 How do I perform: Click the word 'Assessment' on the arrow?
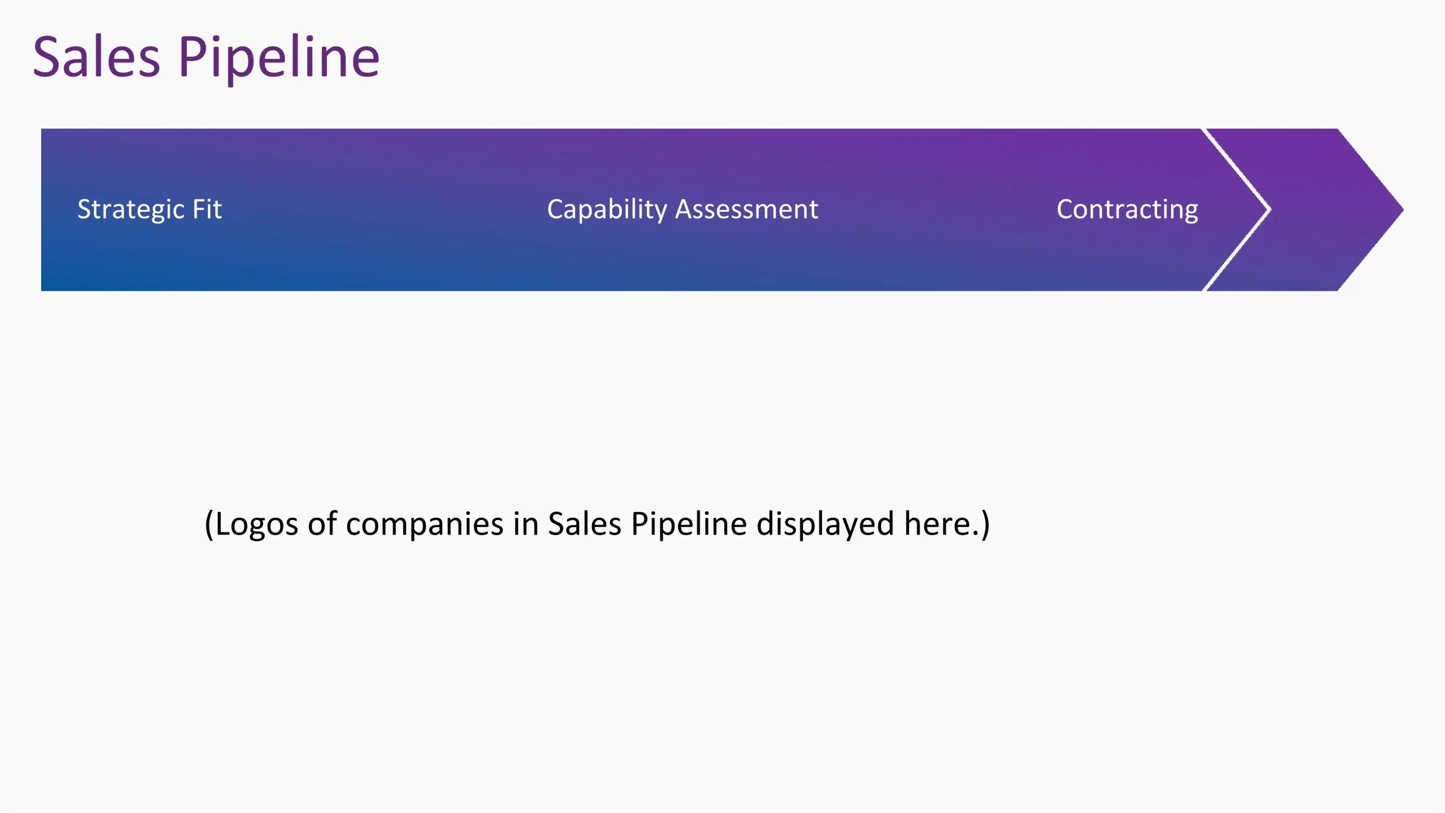[x=746, y=209]
